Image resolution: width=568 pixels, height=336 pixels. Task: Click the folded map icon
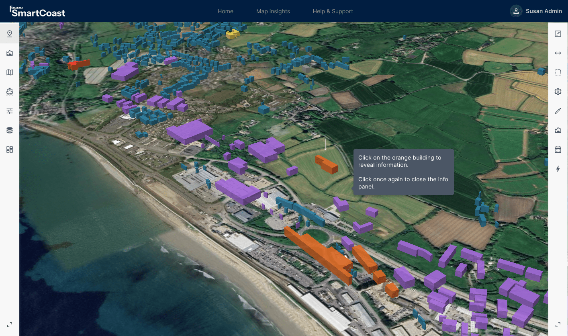10,72
